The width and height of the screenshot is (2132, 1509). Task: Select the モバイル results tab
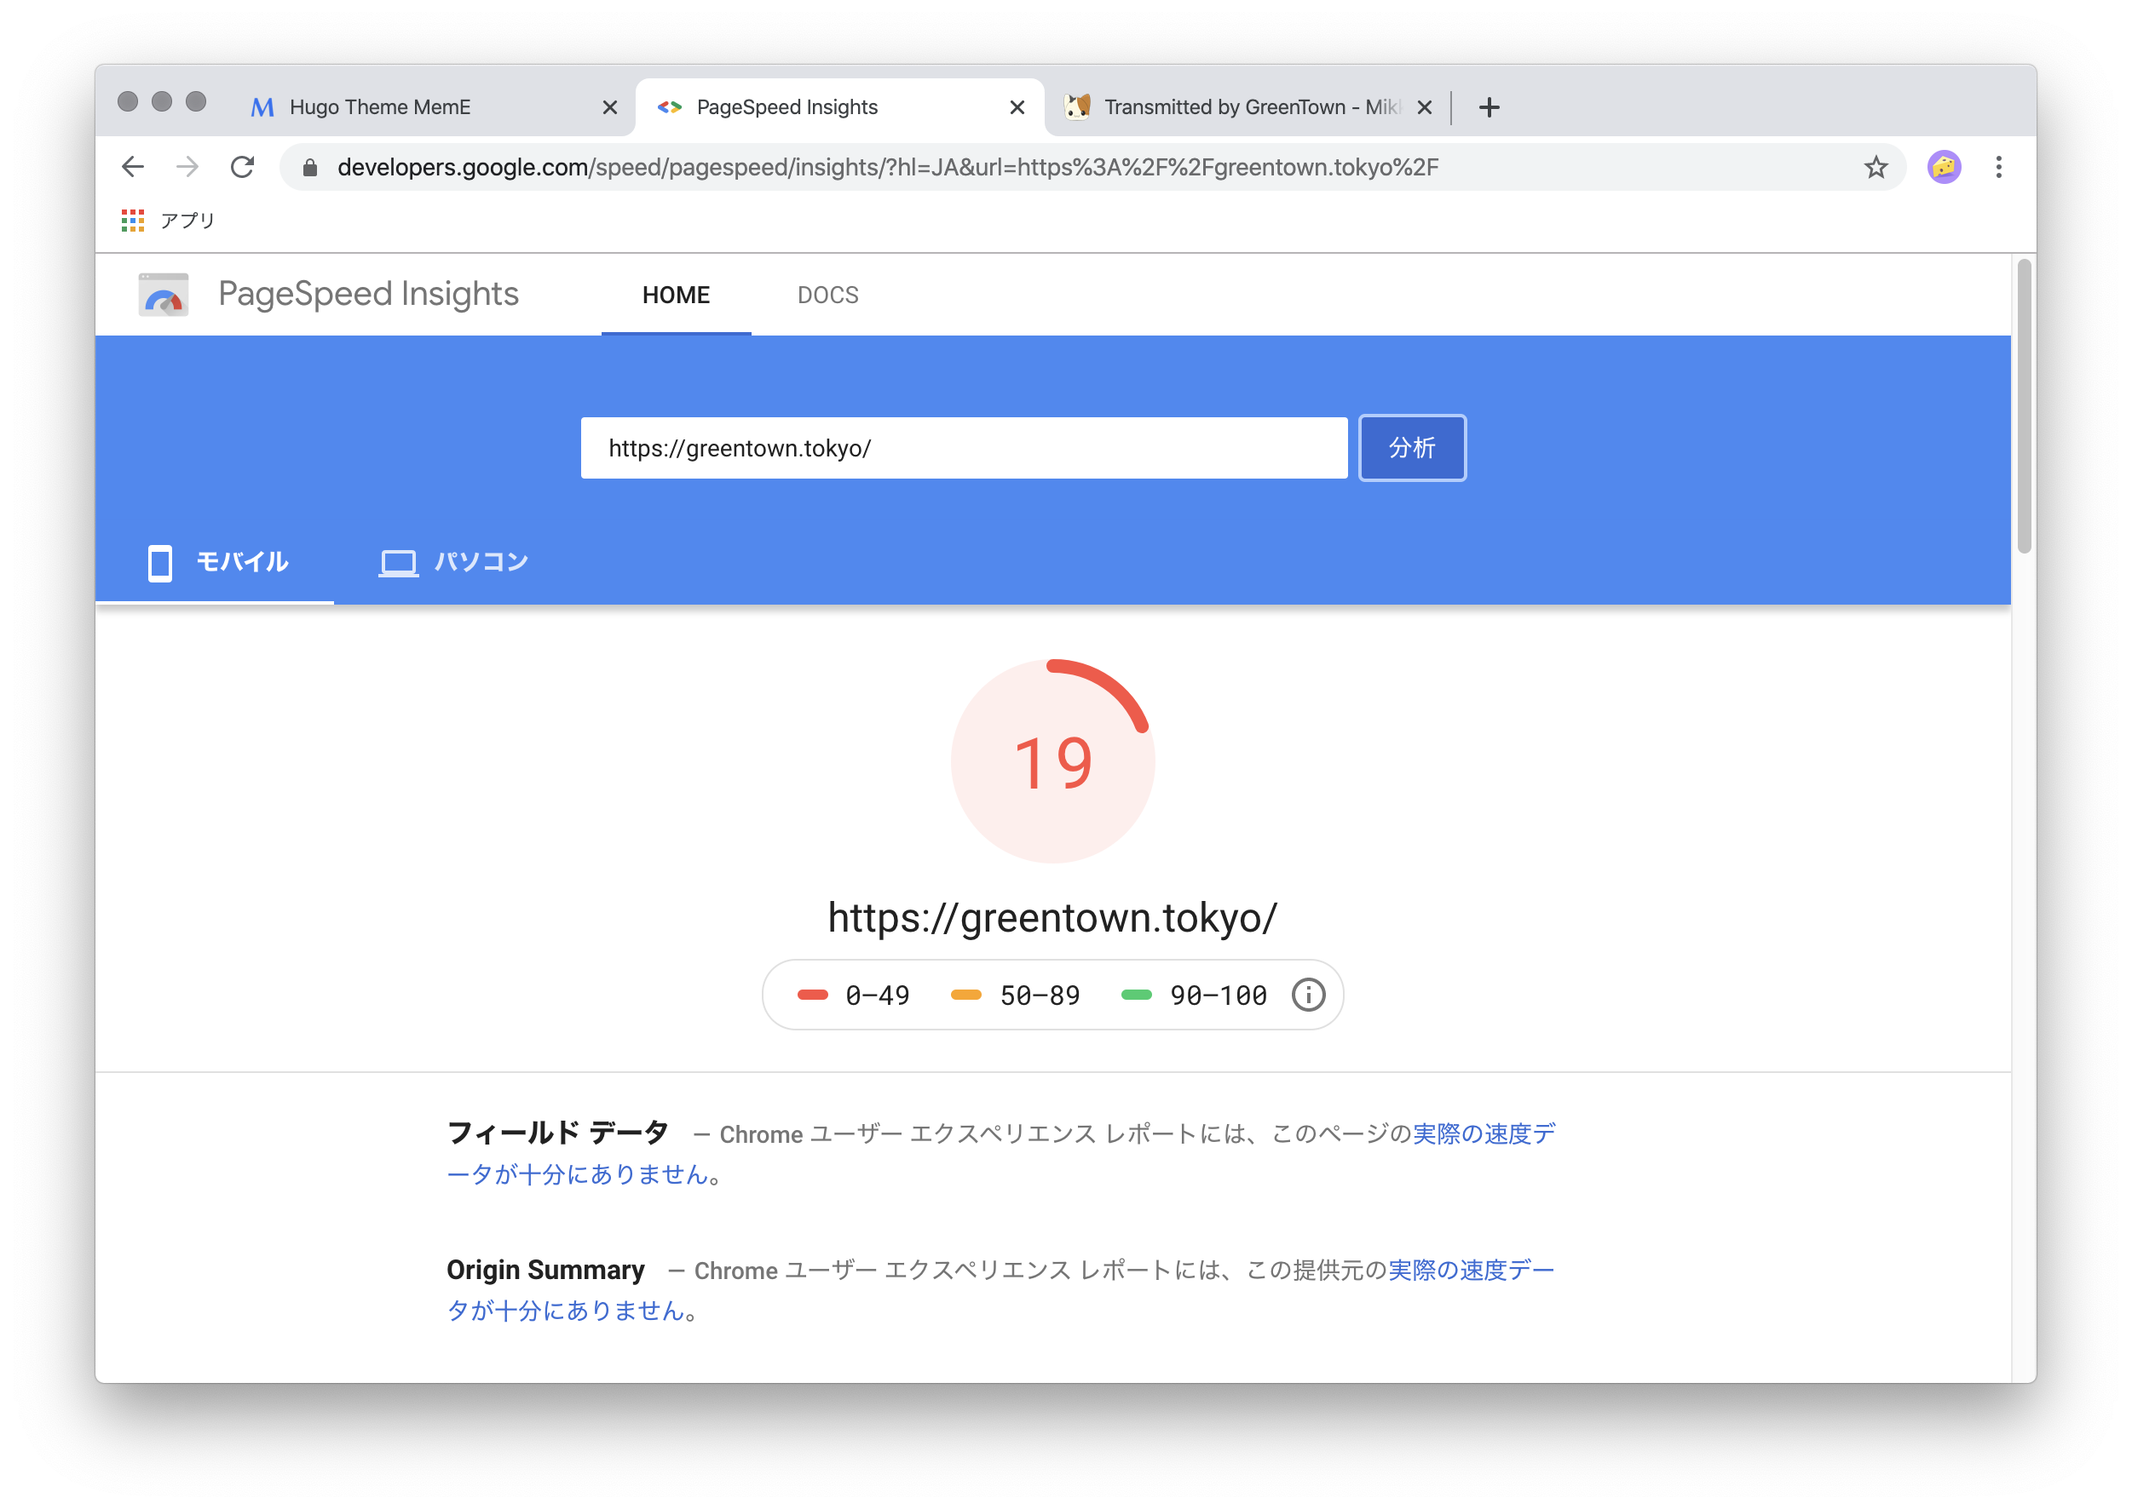coord(216,562)
